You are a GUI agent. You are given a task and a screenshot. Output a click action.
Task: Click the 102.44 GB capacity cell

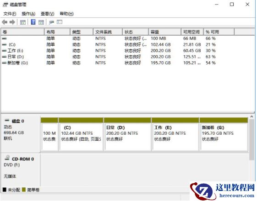[x=161, y=44]
